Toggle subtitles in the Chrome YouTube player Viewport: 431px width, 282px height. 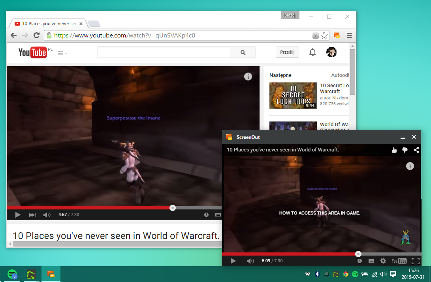pyautogui.click(x=218, y=215)
